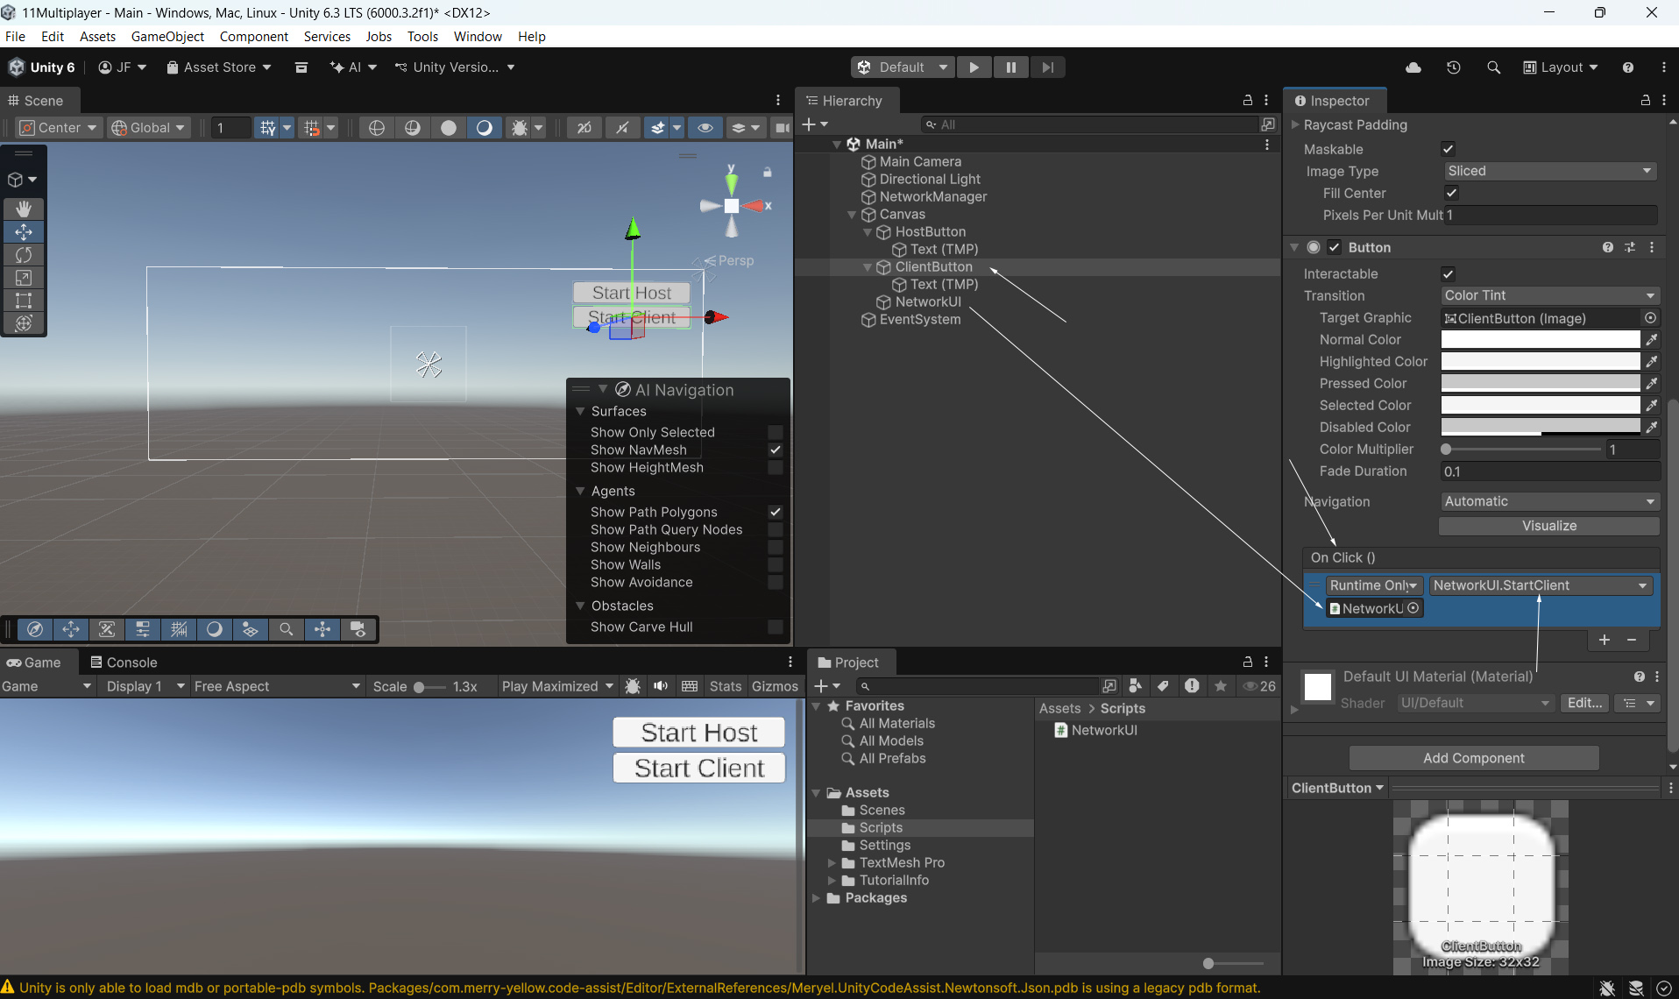
Task: Click the Pause button in toolbar
Action: click(x=1010, y=67)
